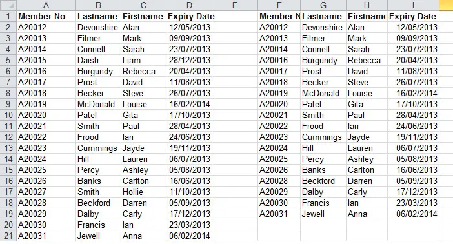
Task: Select cell A17 containing A20027
Action: [46, 192]
